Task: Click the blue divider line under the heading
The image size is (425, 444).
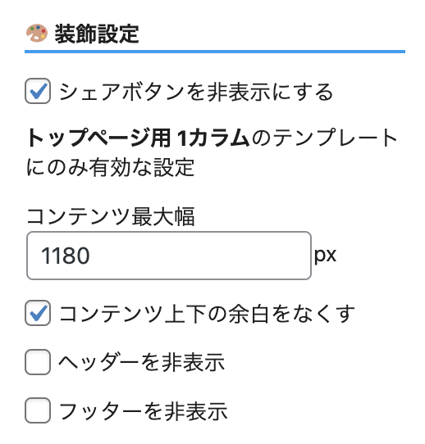Action: pyautogui.click(x=215, y=52)
